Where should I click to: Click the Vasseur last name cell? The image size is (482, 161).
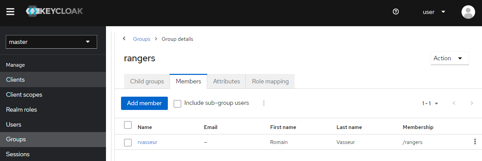346,142
